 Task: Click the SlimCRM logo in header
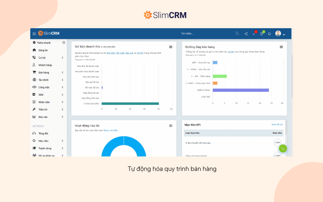pos(48,33)
